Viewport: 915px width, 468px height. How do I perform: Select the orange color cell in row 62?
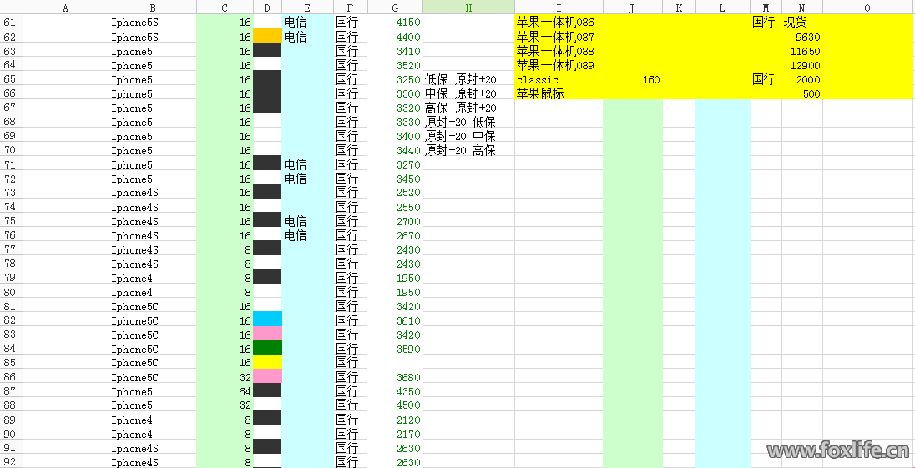(x=267, y=37)
